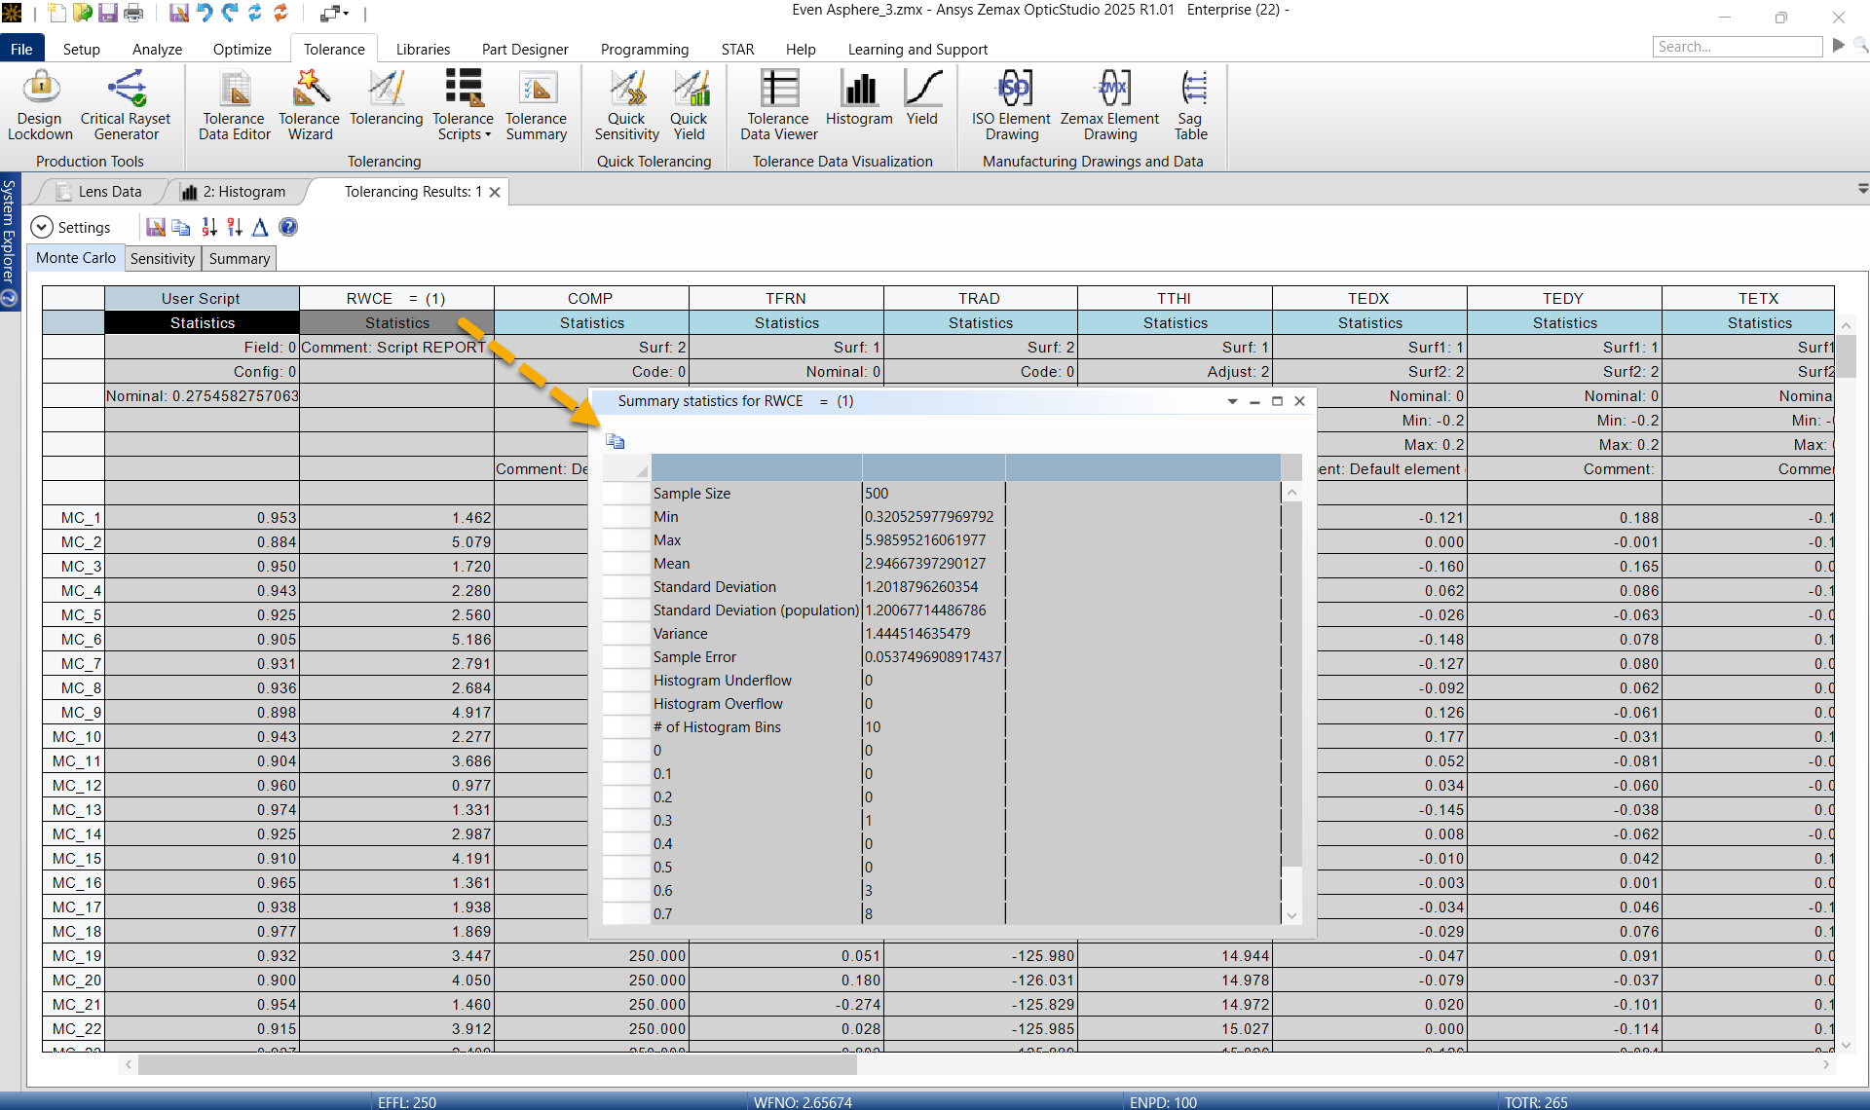The width and height of the screenshot is (1870, 1110).
Task: Open the Sag Table
Action: (x=1191, y=105)
